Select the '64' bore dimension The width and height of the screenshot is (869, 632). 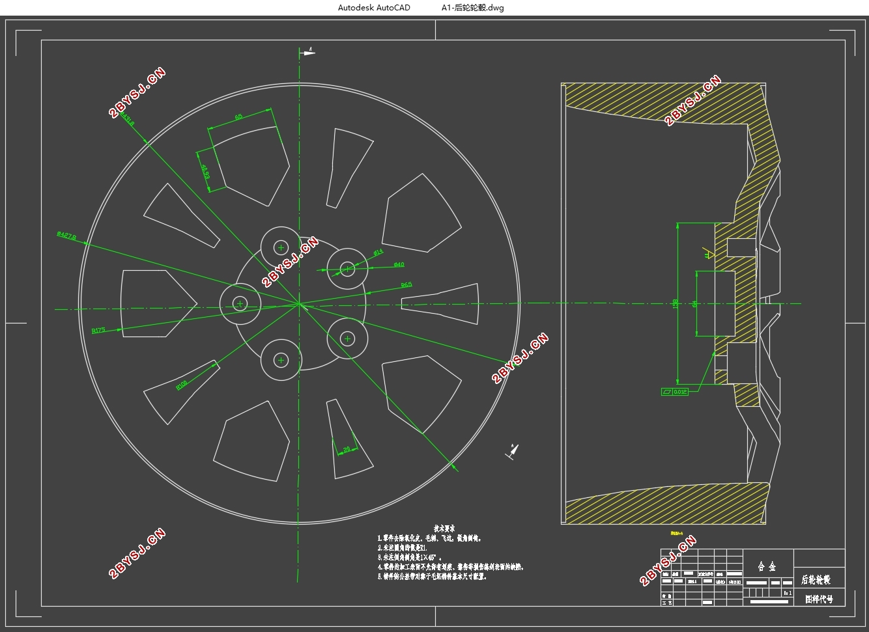[x=694, y=304]
